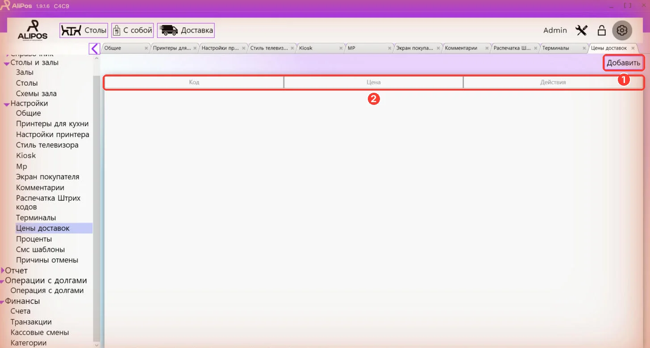Click the ALIPOS logo

33,30
